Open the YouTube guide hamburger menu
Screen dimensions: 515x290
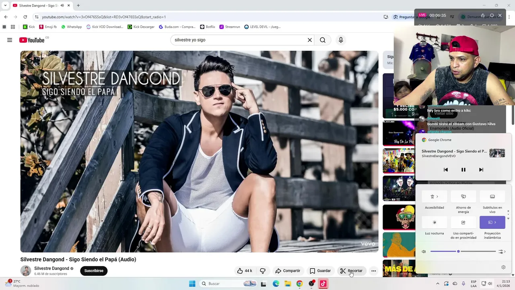(x=10, y=40)
